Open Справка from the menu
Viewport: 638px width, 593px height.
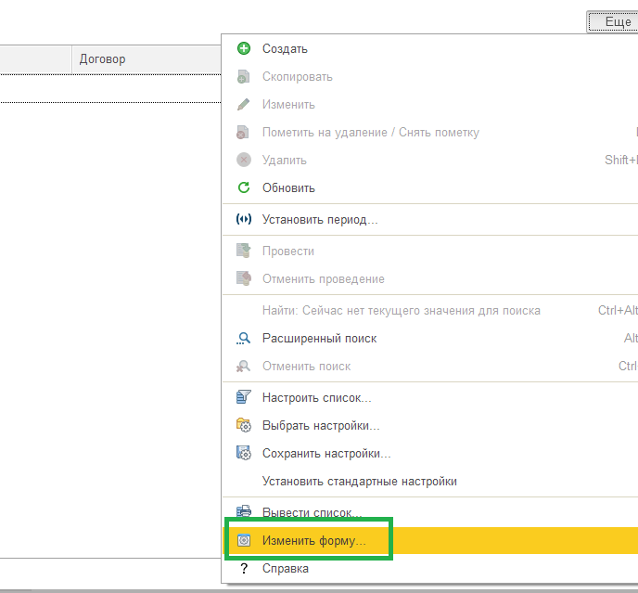point(430,568)
